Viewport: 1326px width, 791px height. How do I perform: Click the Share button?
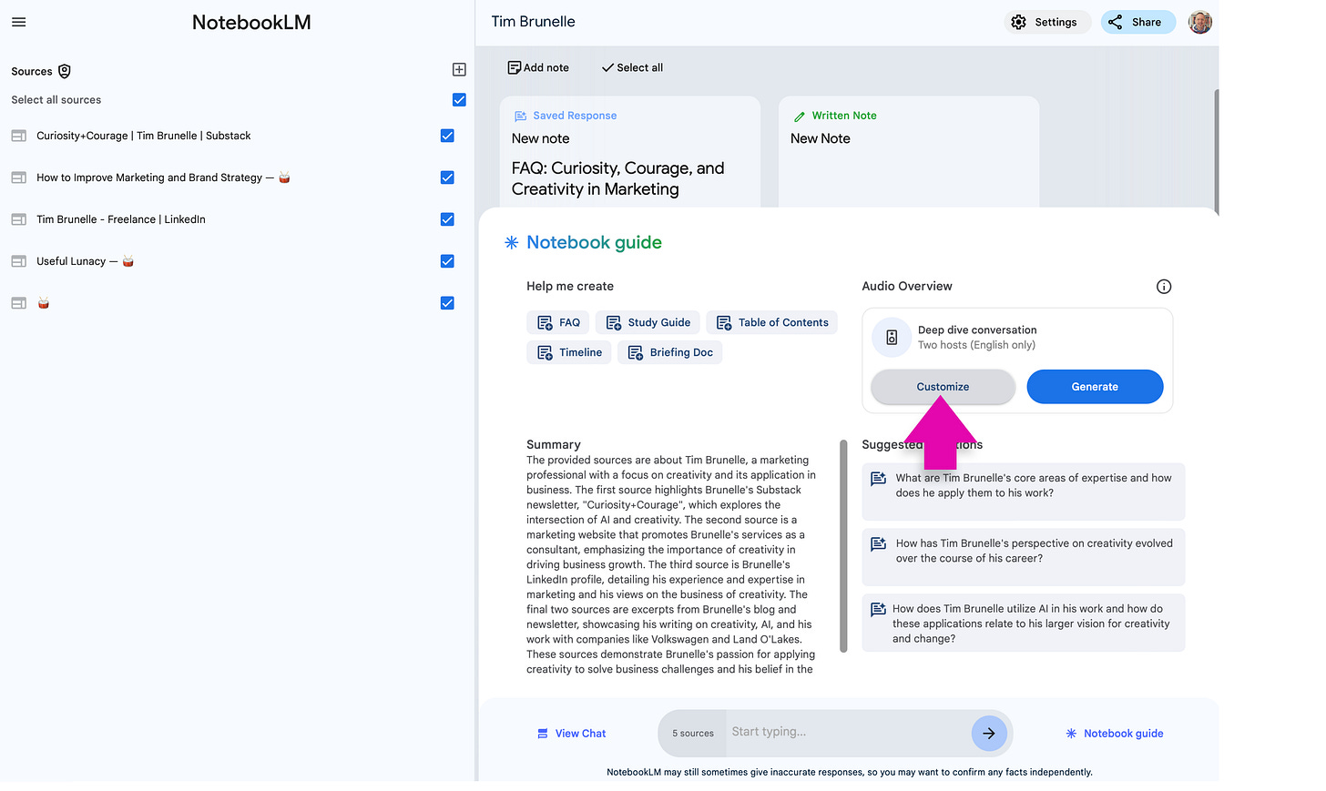pyautogui.click(x=1138, y=22)
